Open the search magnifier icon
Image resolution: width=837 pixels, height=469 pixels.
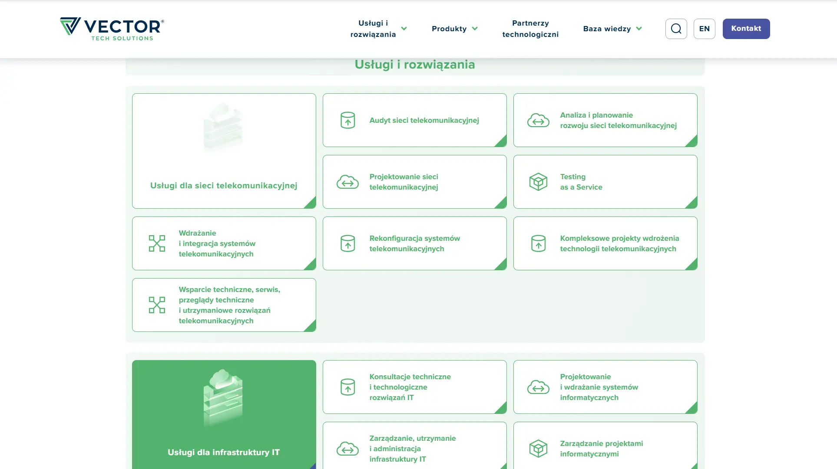pos(676,29)
